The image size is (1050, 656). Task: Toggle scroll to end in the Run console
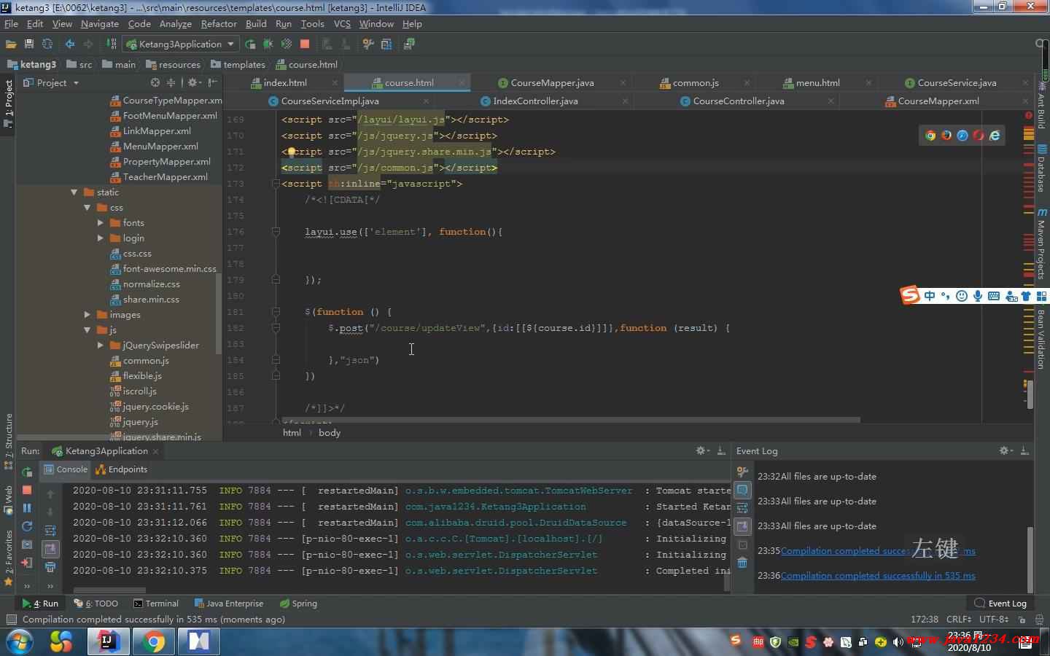click(50, 548)
